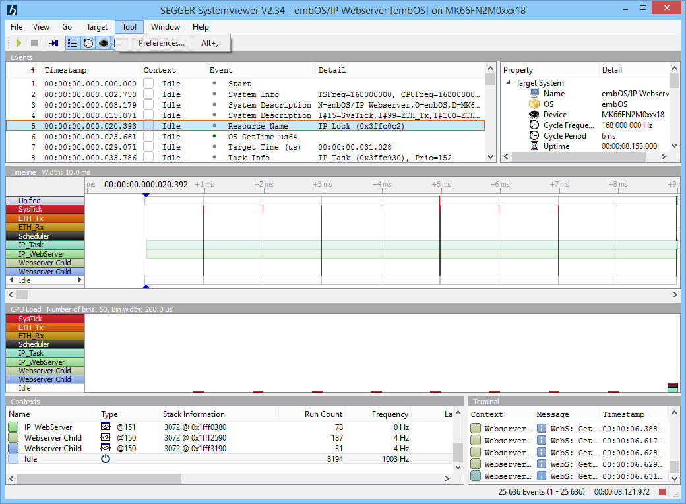Toggle context box of event 8 Task Info
Image resolution: width=686 pixels, height=504 pixels.
point(148,157)
